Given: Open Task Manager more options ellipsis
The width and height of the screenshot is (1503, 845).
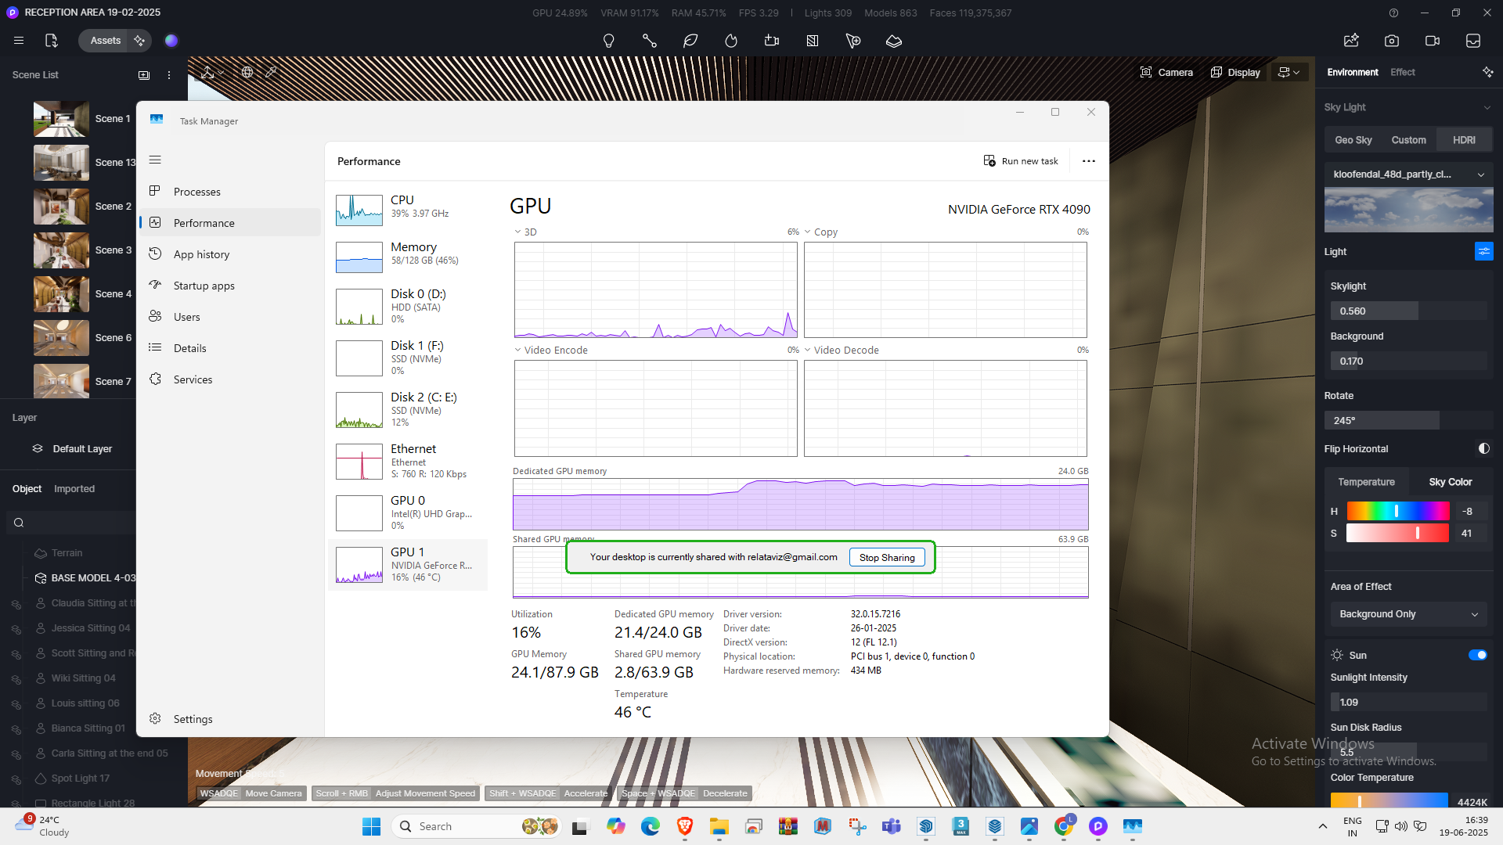Looking at the screenshot, I should [x=1089, y=161].
